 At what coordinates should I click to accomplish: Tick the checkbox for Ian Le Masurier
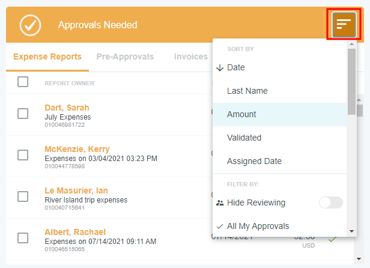(x=23, y=196)
